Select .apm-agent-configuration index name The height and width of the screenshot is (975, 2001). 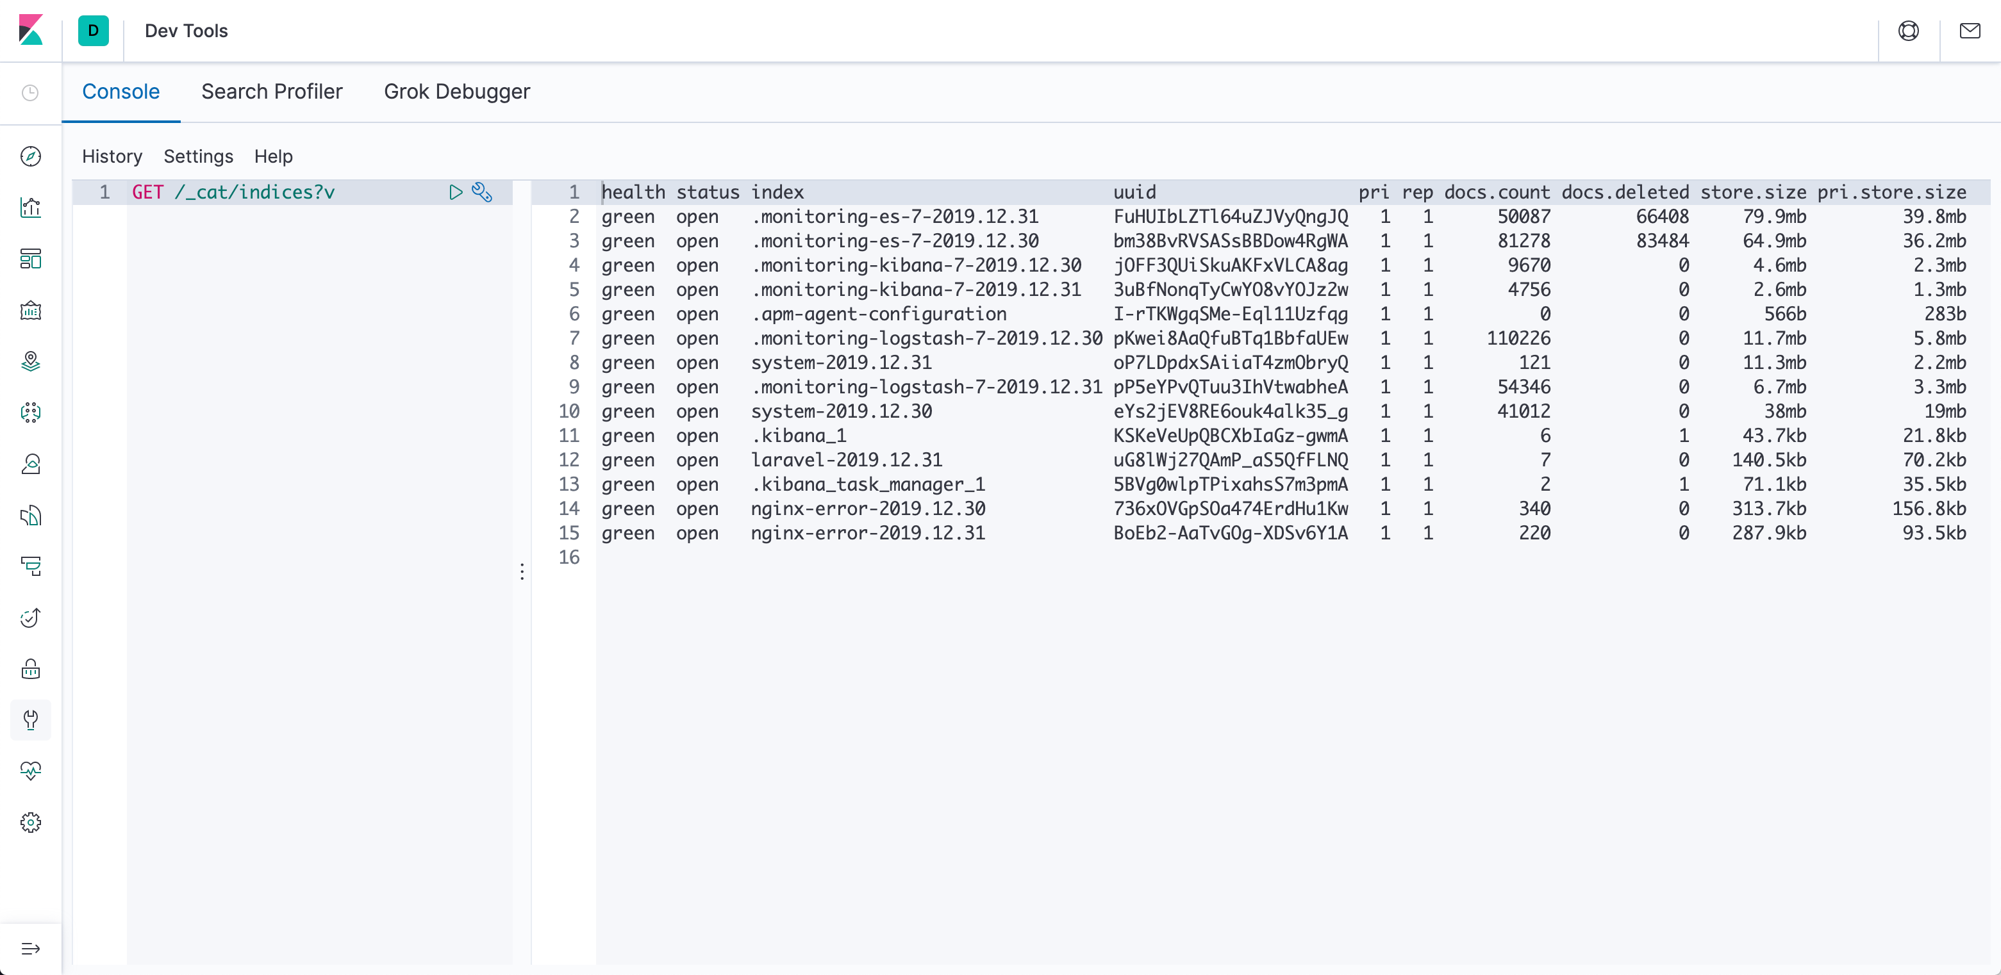point(879,314)
